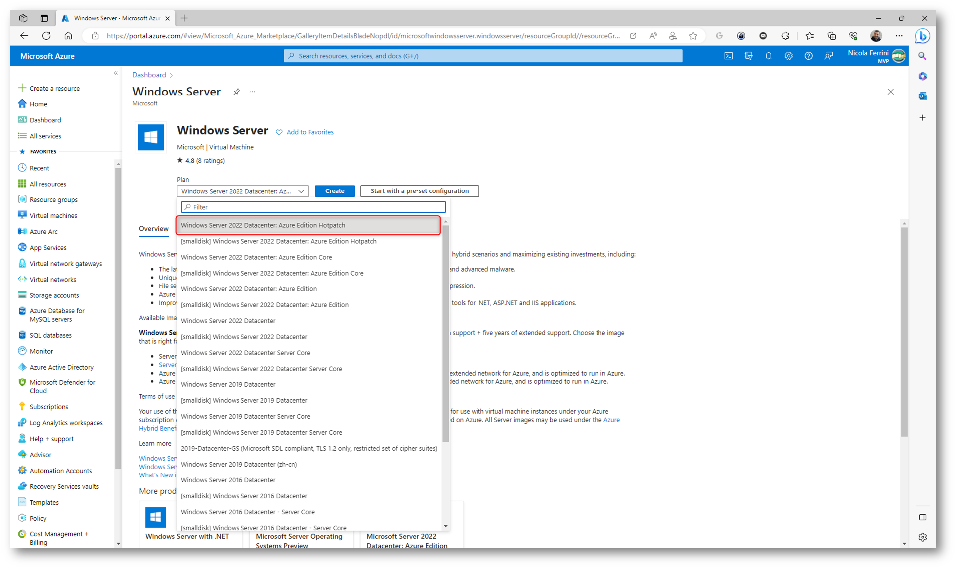The image size is (957, 569).
Task: Open the Edge extensions puzzle icon
Action: [785, 36]
